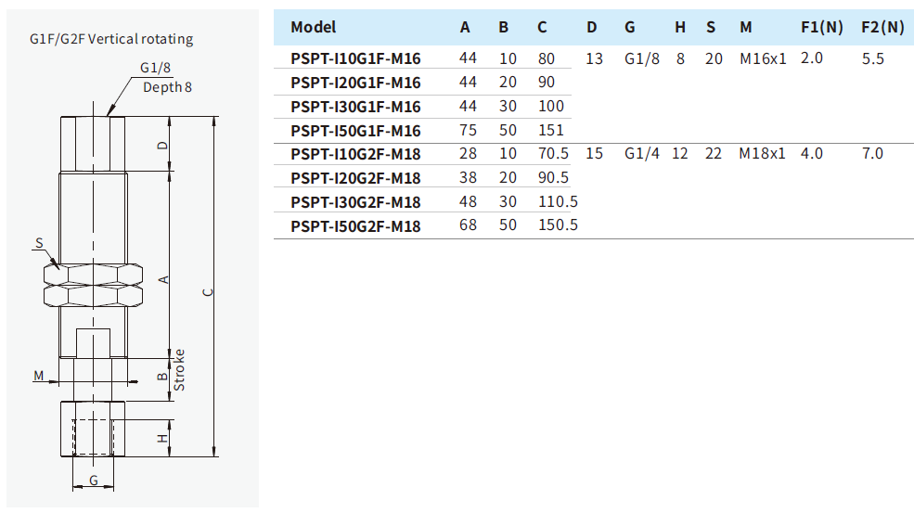Click the 150.5 value in column C
This screenshot has height=513, width=914.
coord(558,225)
